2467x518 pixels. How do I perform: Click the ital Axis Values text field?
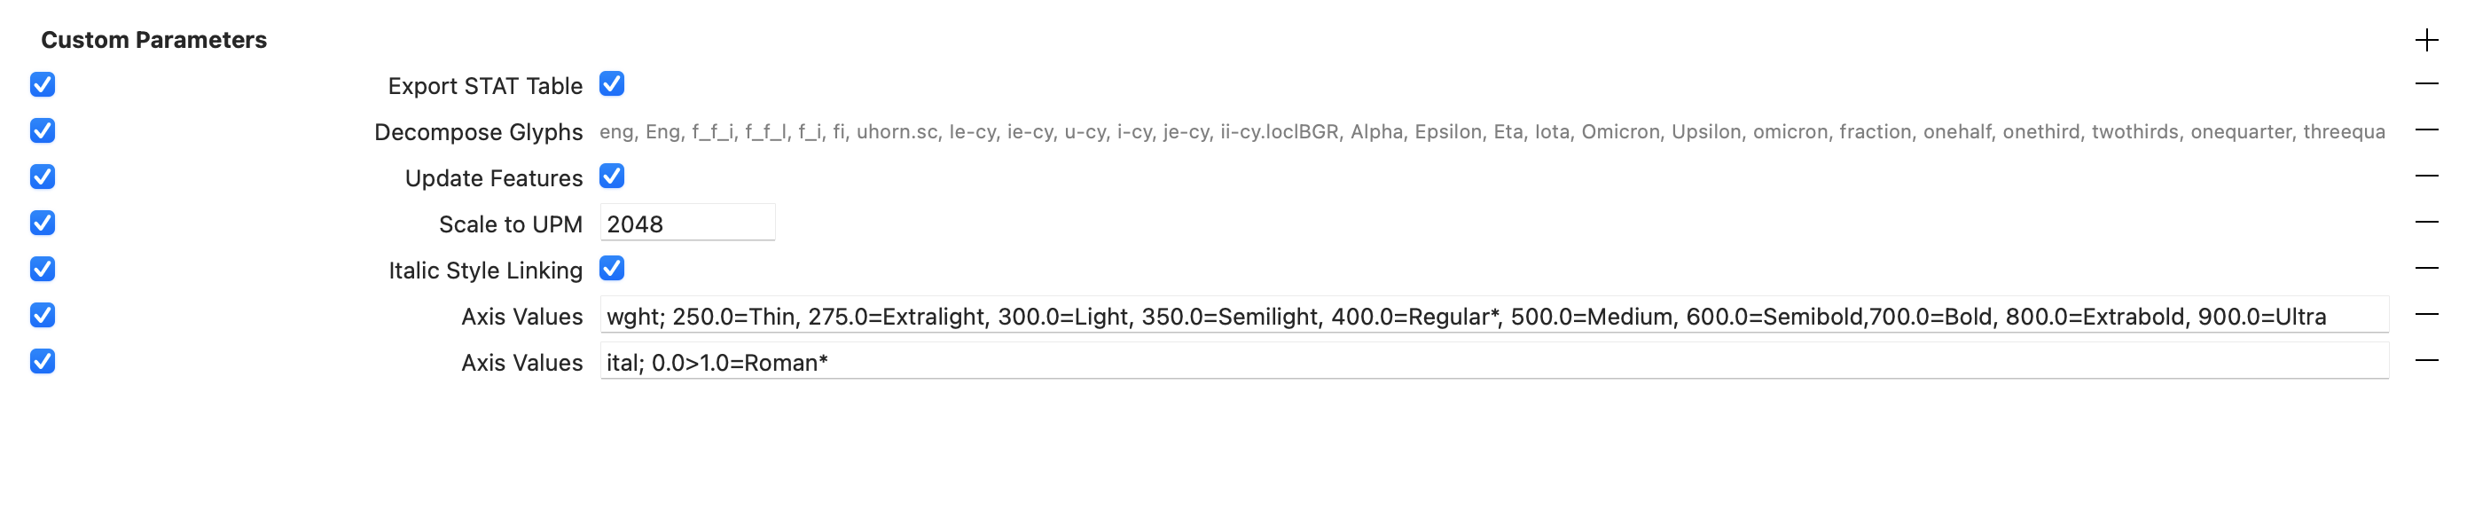(1493, 362)
